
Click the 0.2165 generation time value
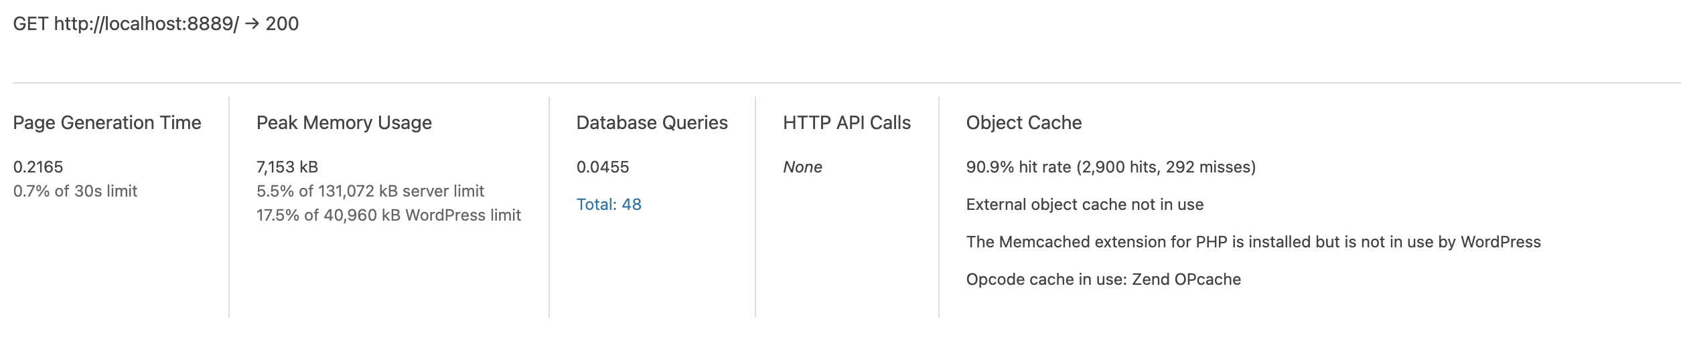[x=38, y=167]
